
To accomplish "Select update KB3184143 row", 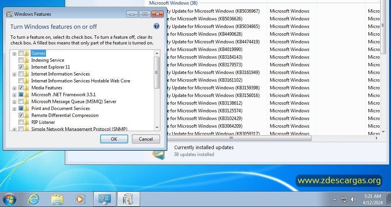I will tap(273, 57).
